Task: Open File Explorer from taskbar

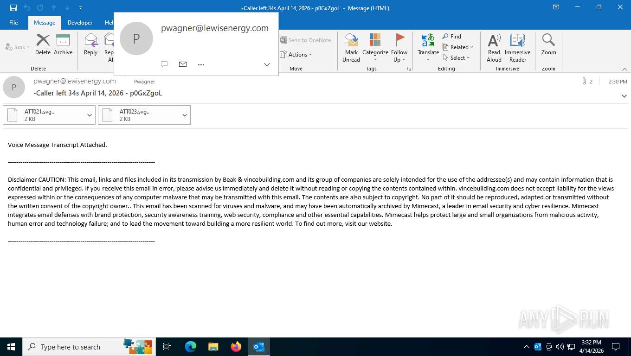Action: tap(213, 347)
